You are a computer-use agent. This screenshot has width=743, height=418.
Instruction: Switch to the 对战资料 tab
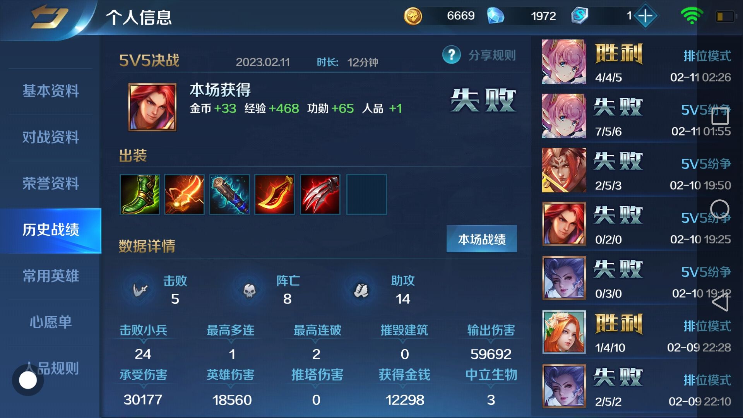(51, 137)
